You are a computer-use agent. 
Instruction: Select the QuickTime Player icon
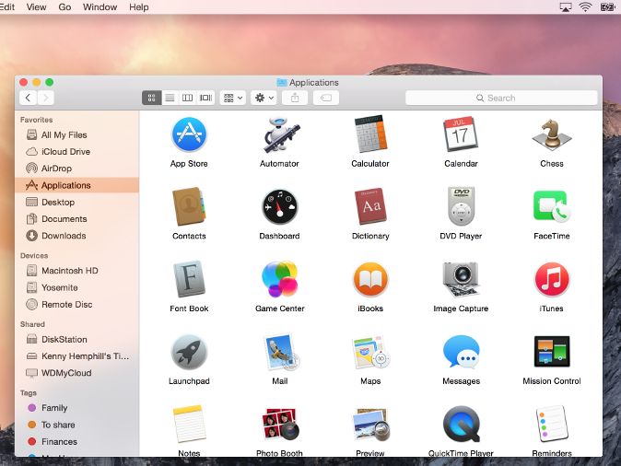(x=462, y=425)
